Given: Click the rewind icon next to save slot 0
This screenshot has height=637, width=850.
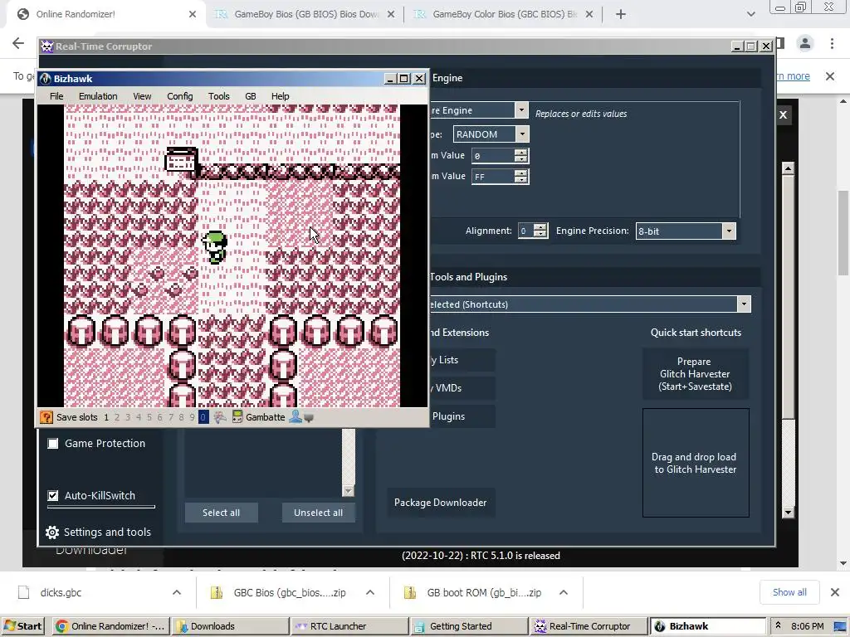Looking at the screenshot, I should [219, 417].
